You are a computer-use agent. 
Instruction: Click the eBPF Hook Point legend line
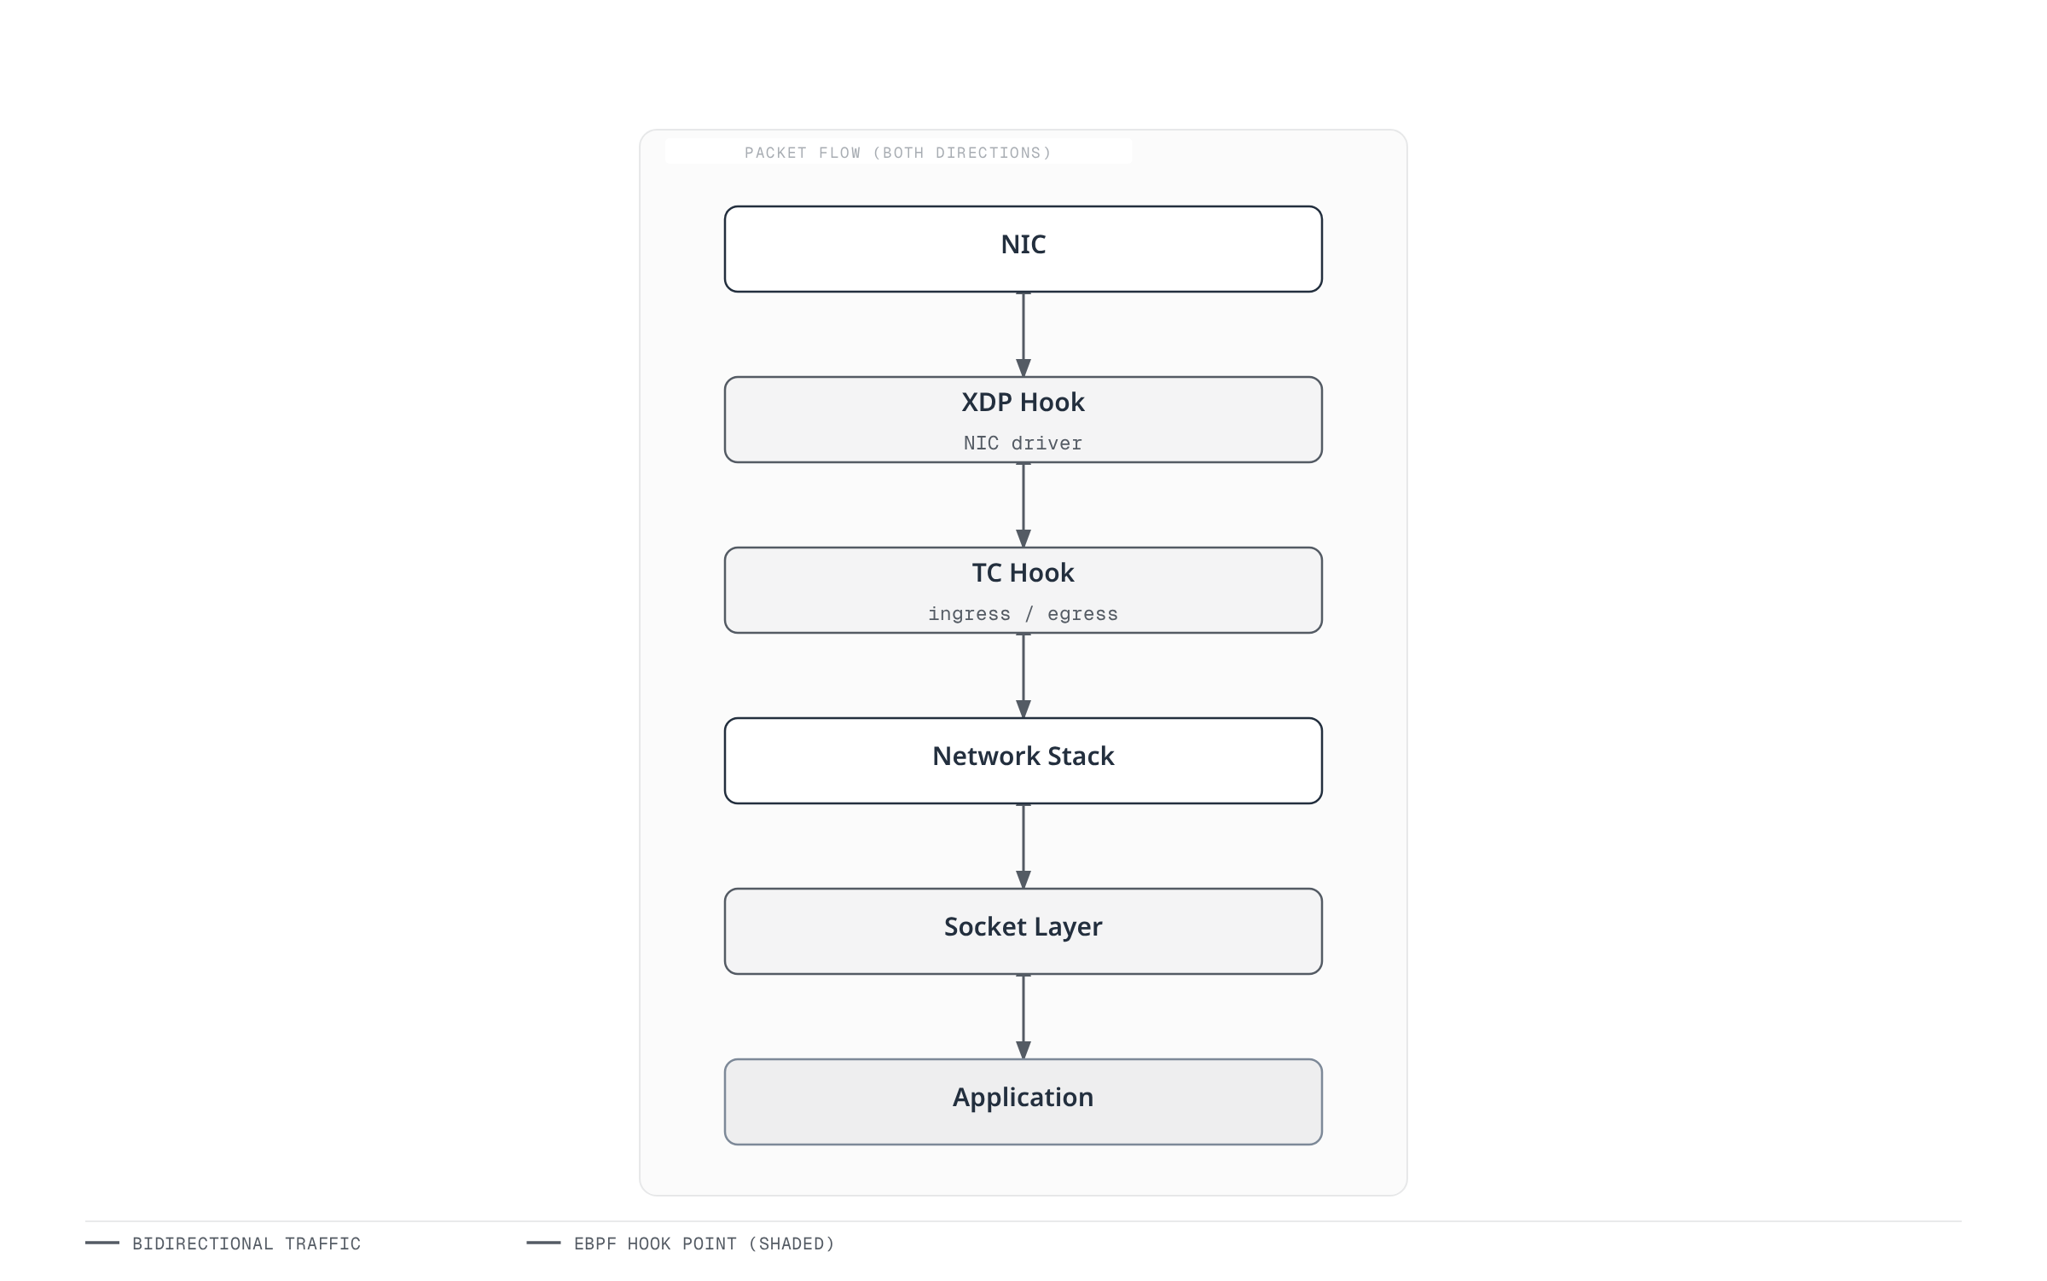click(x=543, y=1243)
